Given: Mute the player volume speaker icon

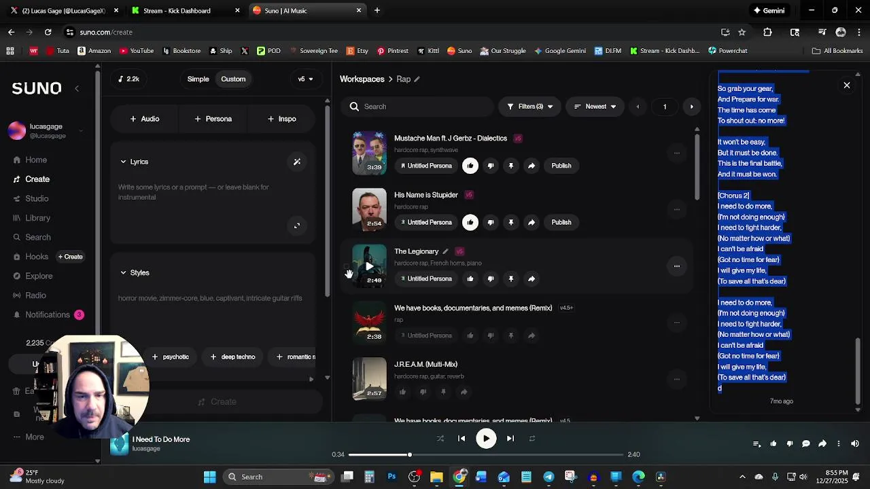Looking at the screenshot, I should pos(855,444).
